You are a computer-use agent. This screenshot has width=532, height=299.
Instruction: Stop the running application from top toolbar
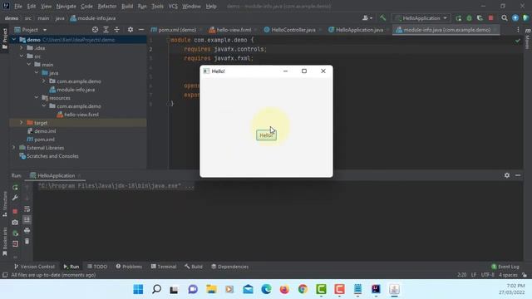coord(490,18)
